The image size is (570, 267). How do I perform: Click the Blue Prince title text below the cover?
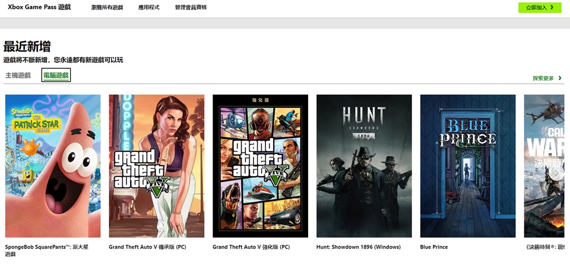[434, 247]
